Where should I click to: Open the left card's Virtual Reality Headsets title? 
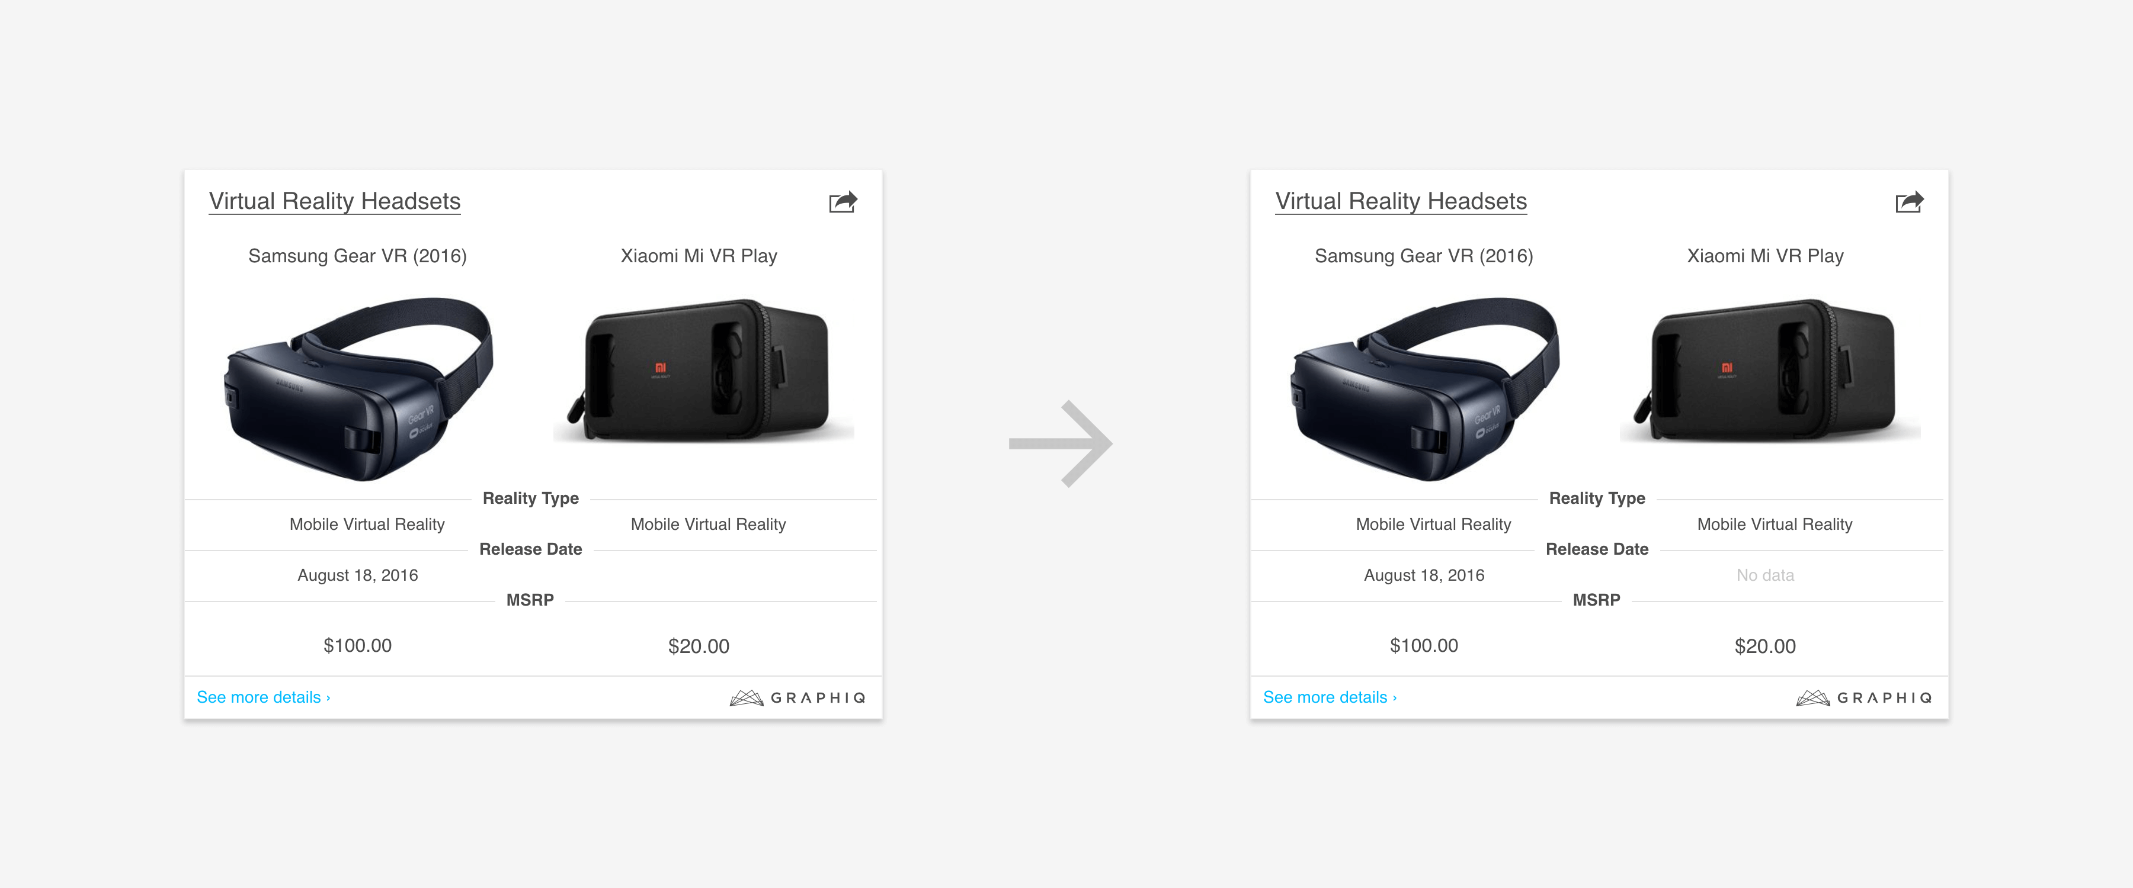(335, 201)
